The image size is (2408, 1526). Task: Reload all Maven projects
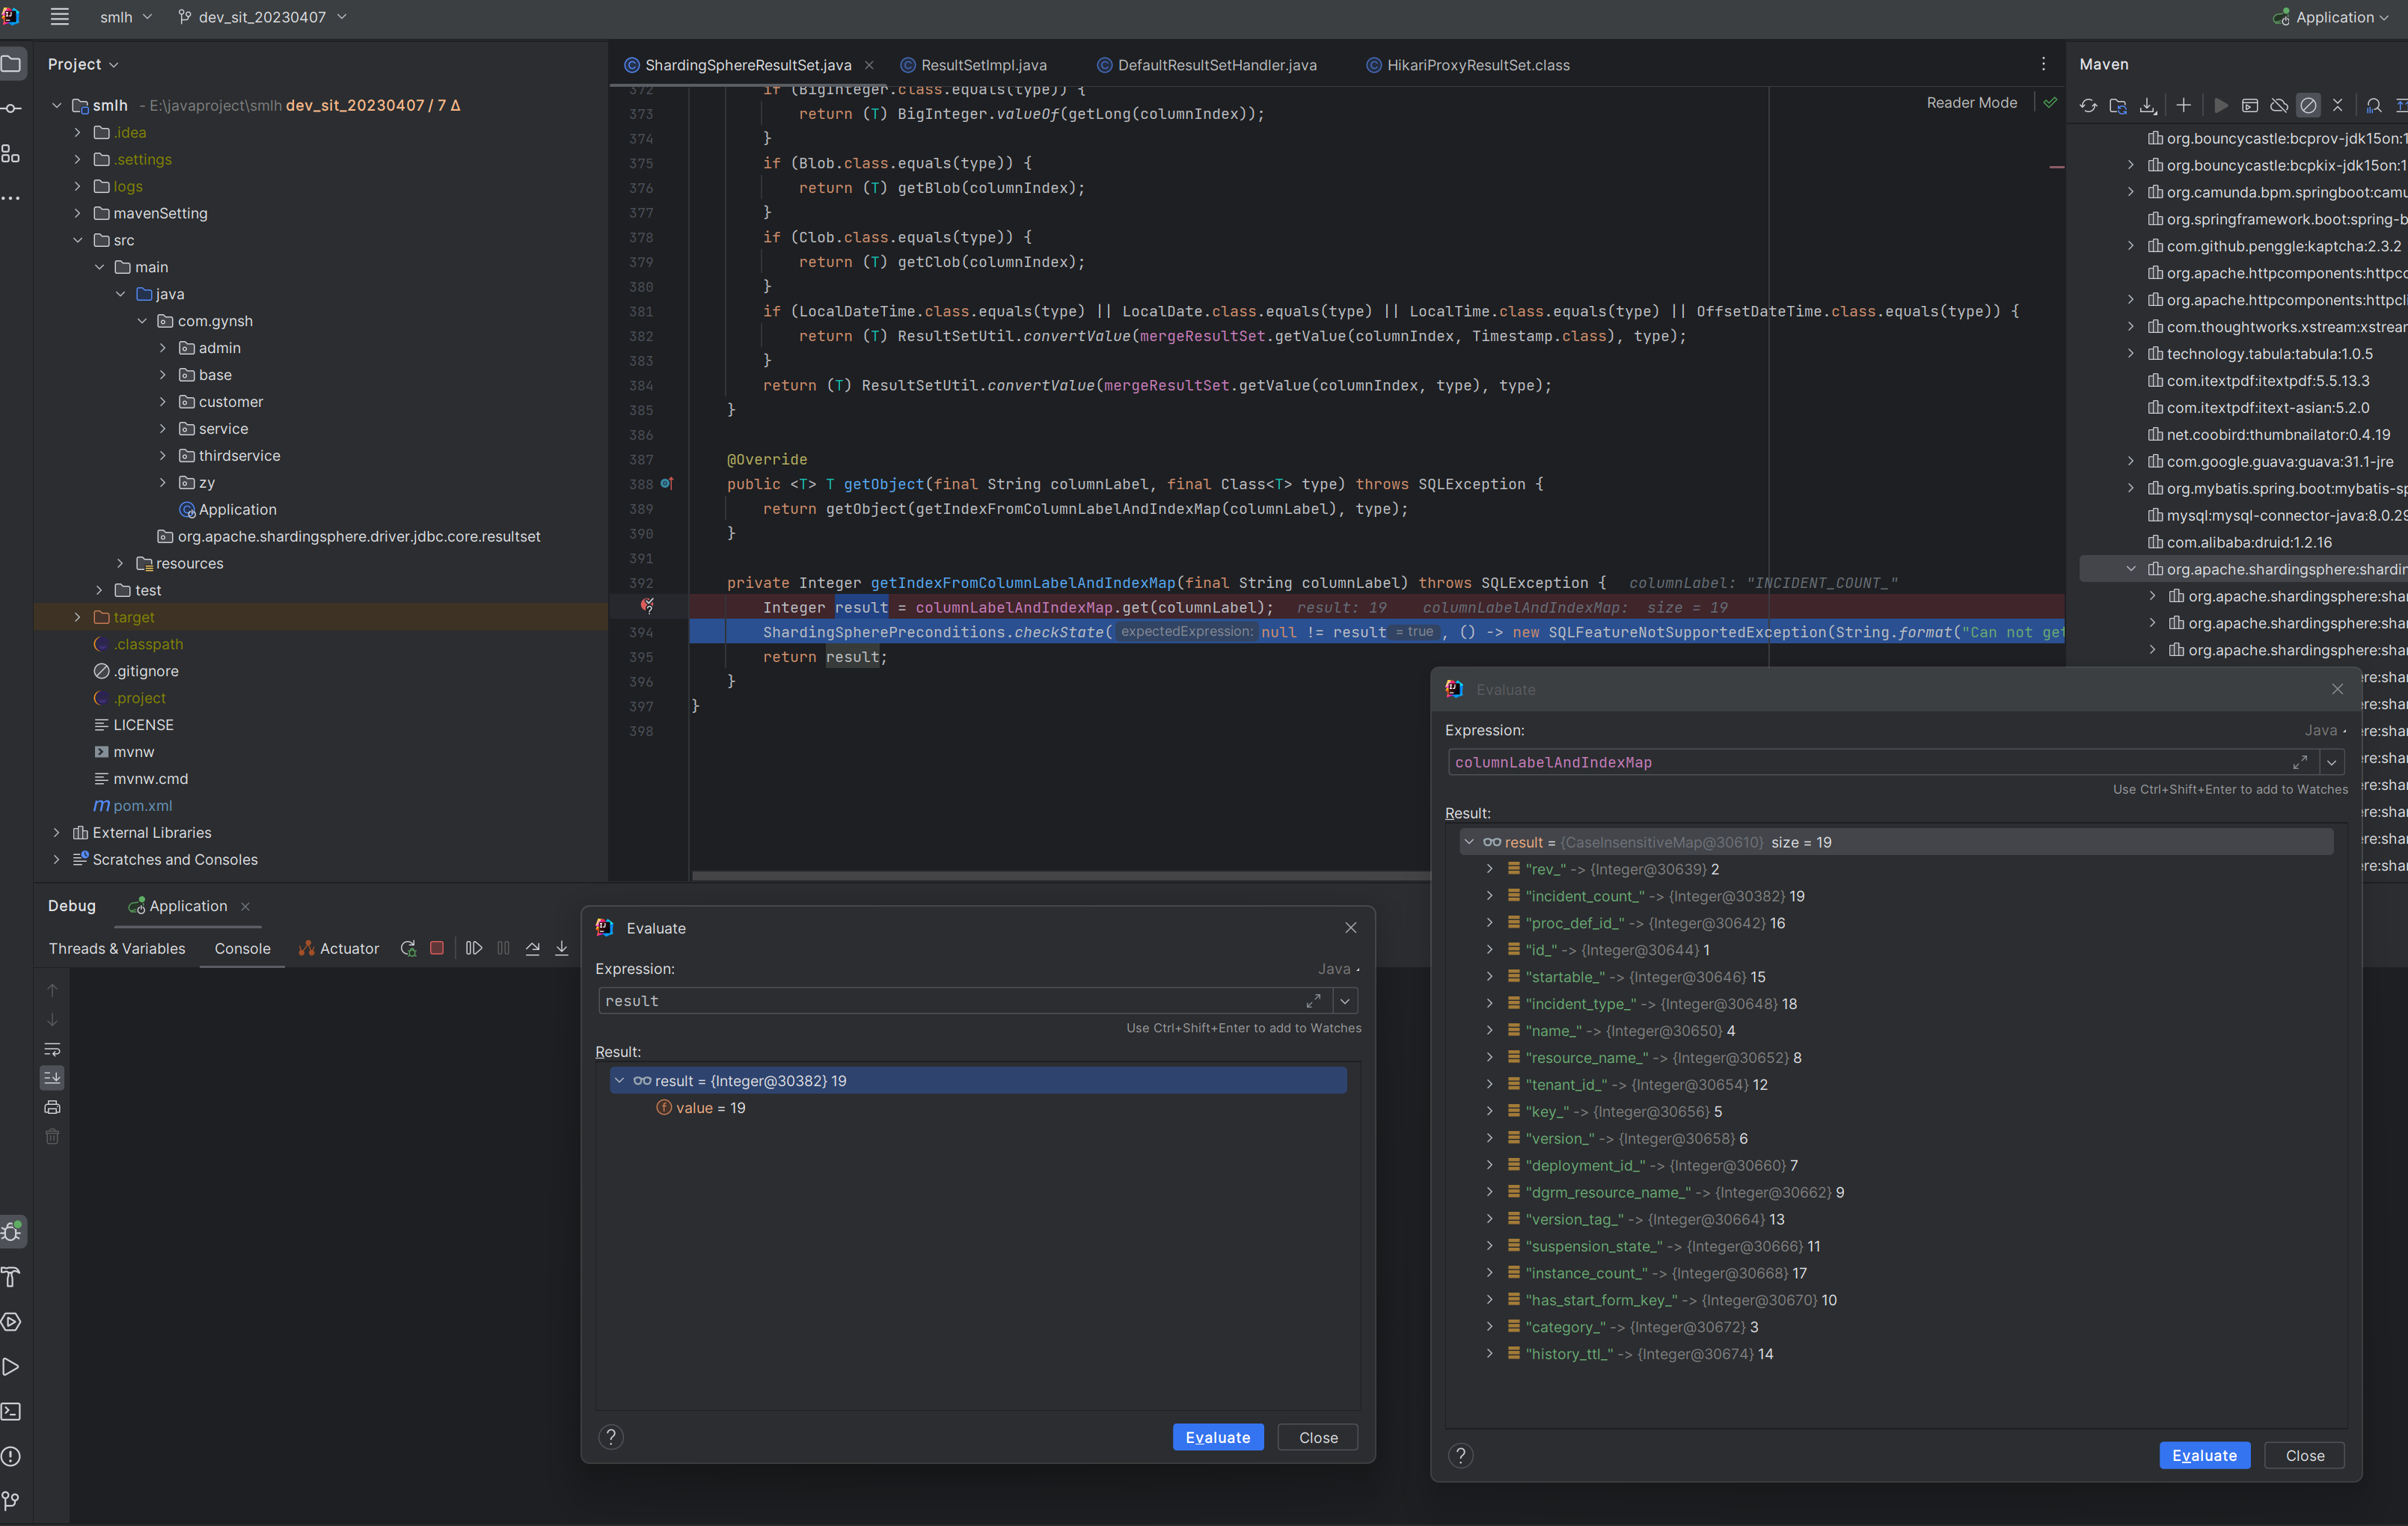[x=2088, y=105]
